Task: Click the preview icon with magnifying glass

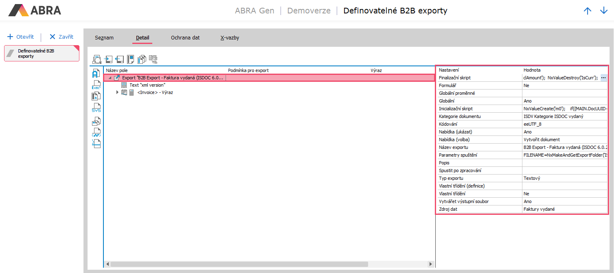Action: coord(97,59)
